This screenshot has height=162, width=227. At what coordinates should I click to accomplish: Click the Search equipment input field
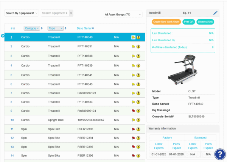pyautogui.click(x=55, y=13)
